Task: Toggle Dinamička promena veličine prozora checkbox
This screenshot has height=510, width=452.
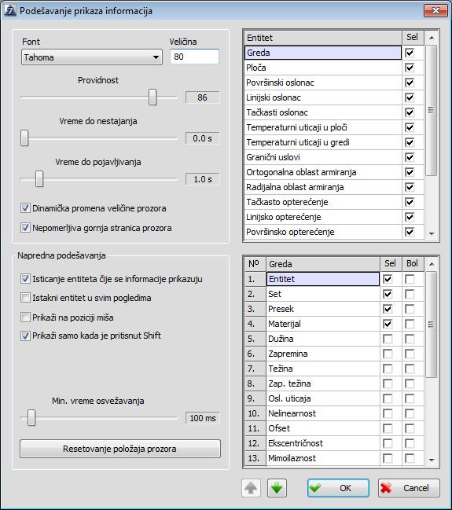Action: coord(25,208)
